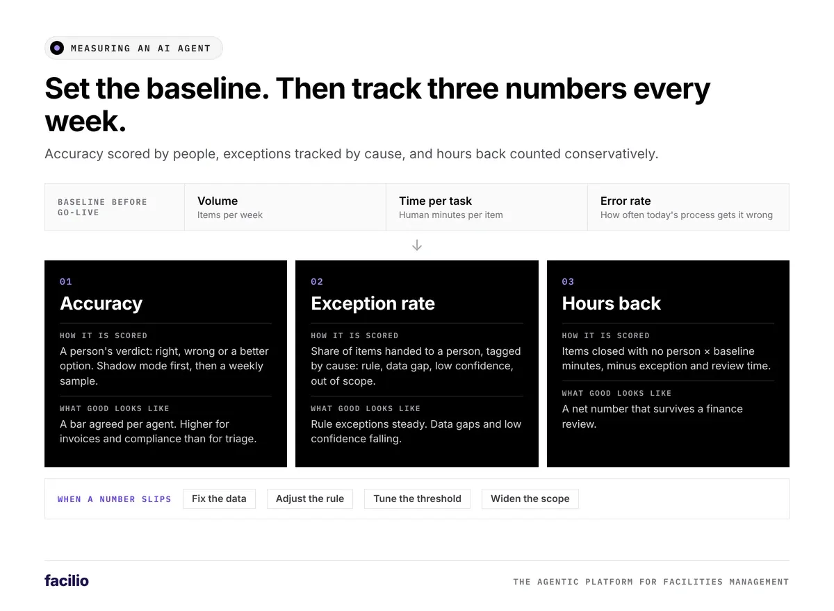Click text How often today's process gets it wrong
The width and height of the screenshot is (834, 611).
[687, 215]
